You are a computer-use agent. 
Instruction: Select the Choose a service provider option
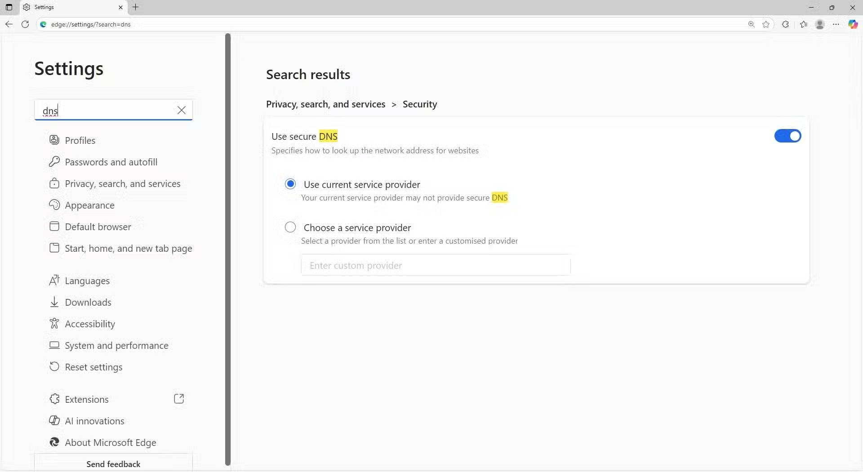tap(290, 227)
